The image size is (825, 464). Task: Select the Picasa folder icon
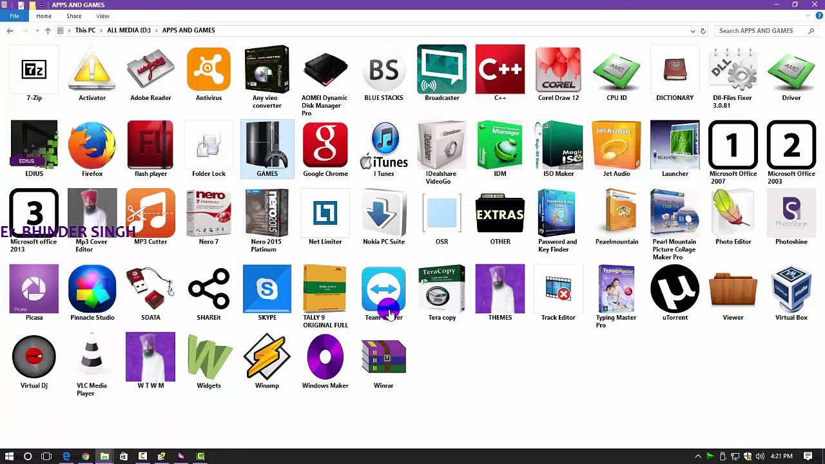(34, 289)
